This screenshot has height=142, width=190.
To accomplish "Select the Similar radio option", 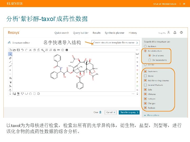I will [x=145, y=65].
